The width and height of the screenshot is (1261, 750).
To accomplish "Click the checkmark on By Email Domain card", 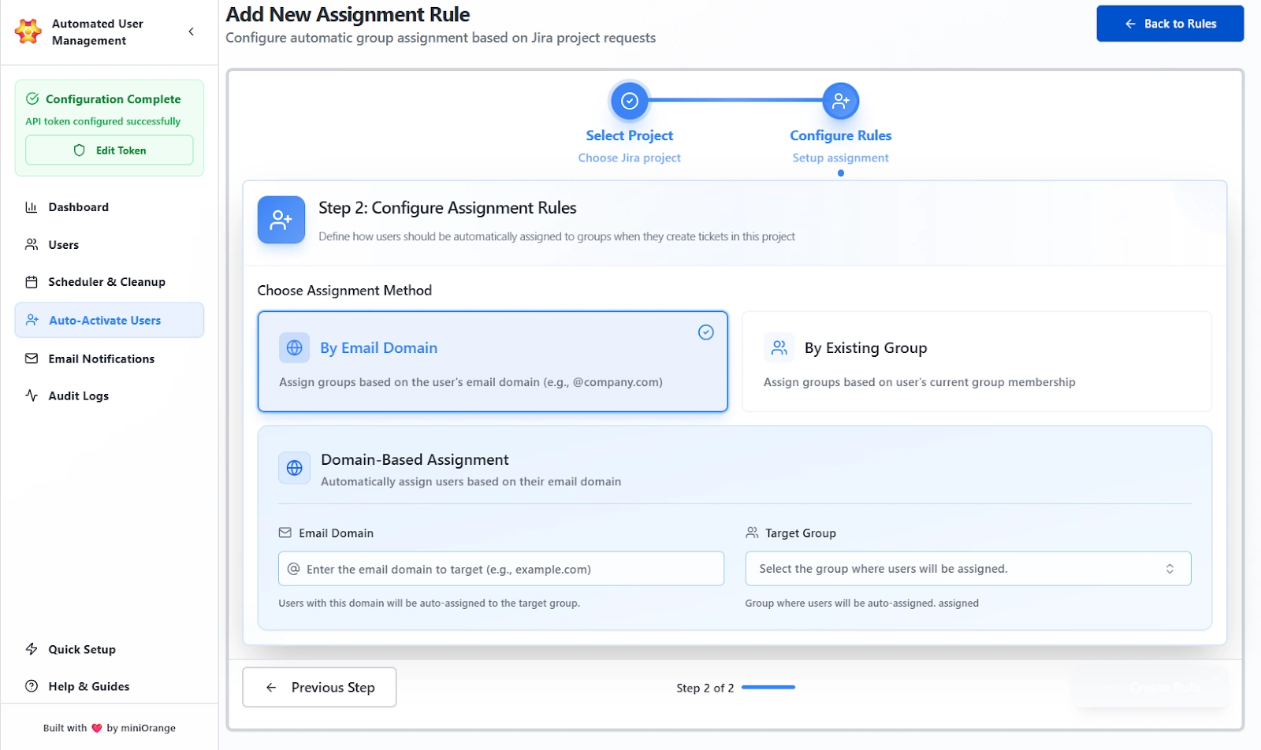I will point(705,332).
